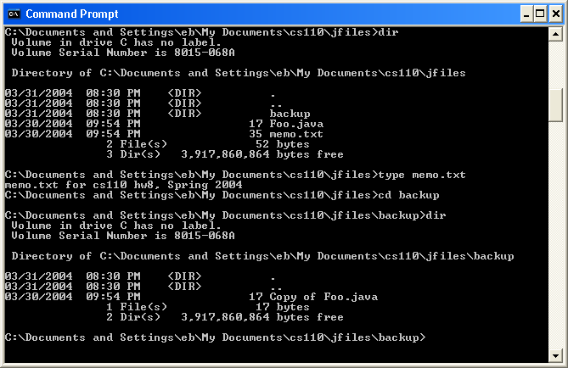Screen dimensions: 568x368
Task: Click the 'memo.txt for cs110 hw8, Spring 2004' output line
Action: click(123, 185)
